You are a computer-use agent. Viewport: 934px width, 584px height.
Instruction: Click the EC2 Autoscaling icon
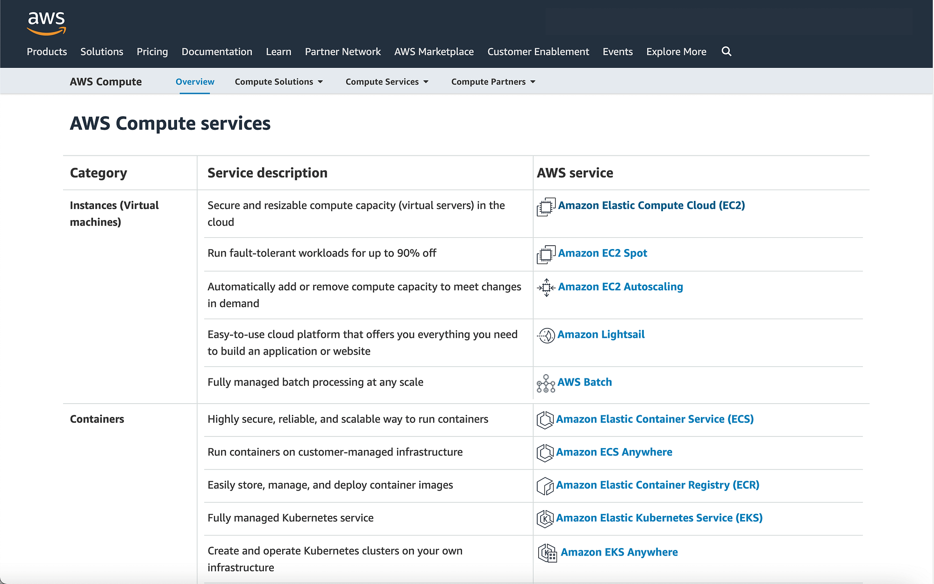(x=546, y=288)
